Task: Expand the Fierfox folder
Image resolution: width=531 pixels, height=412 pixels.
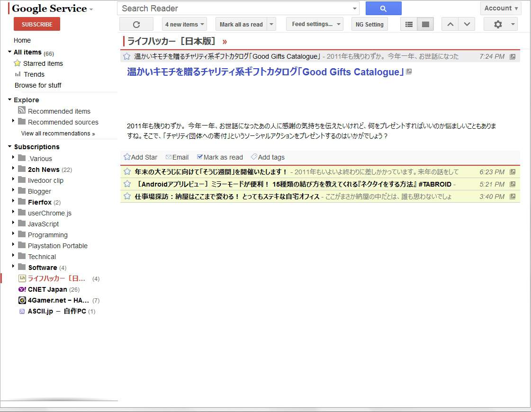Action: pos(13,201)
